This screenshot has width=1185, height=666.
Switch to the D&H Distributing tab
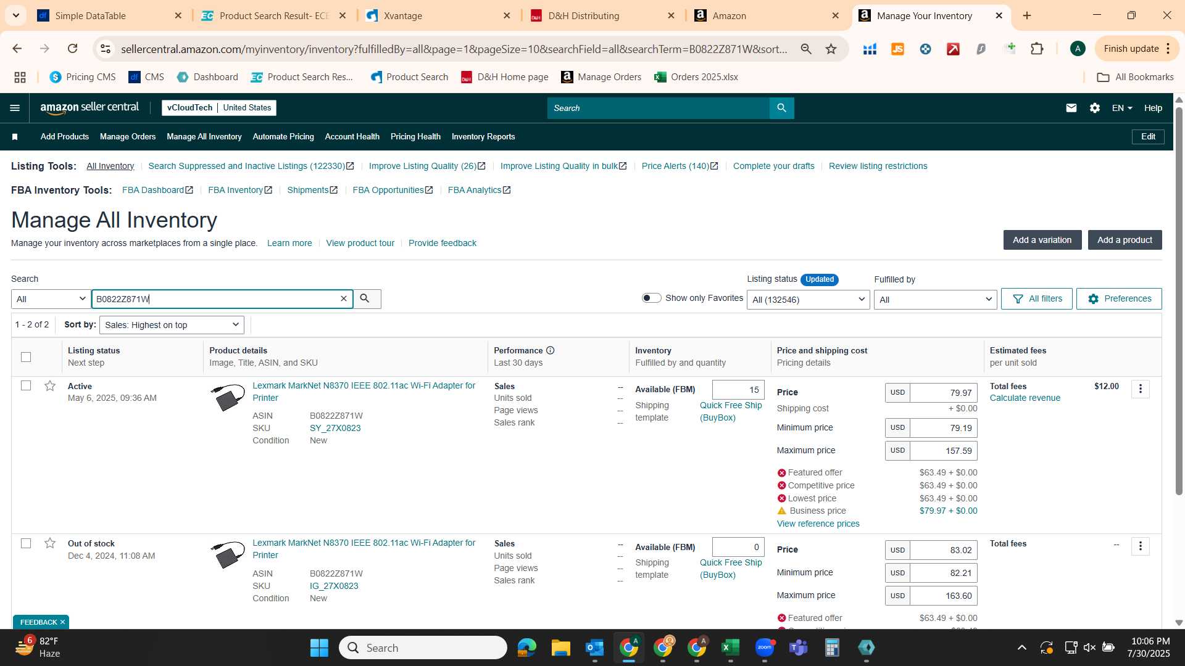[x=602, y=16]
